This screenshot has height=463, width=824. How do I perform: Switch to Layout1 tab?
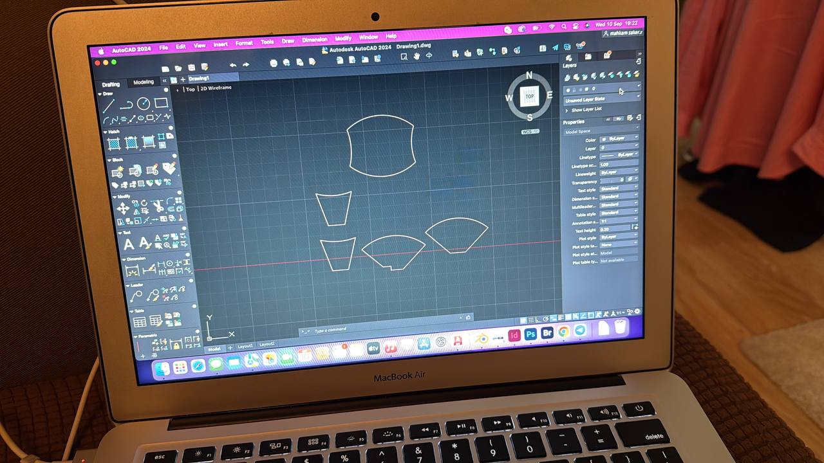245,346
